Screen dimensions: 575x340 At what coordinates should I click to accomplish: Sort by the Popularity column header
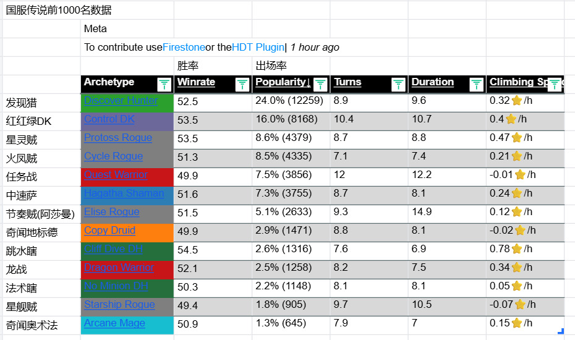[283, 82]
